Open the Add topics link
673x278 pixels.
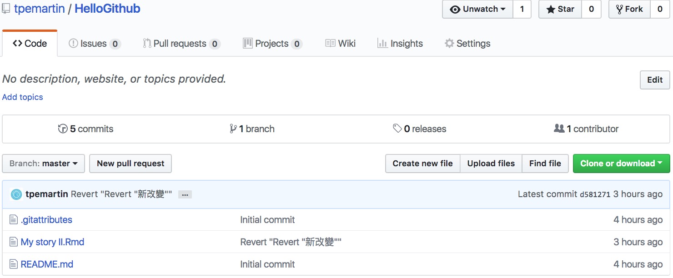[22, 97]
